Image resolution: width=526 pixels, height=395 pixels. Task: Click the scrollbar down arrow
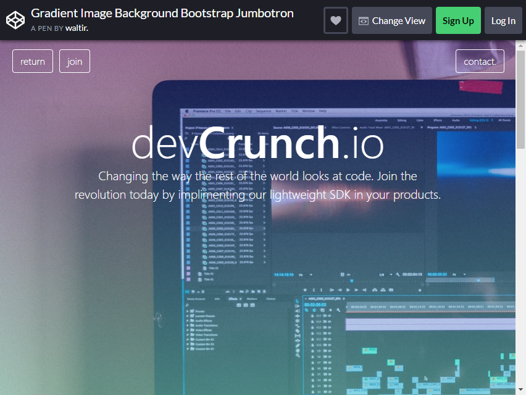[520, 389]
